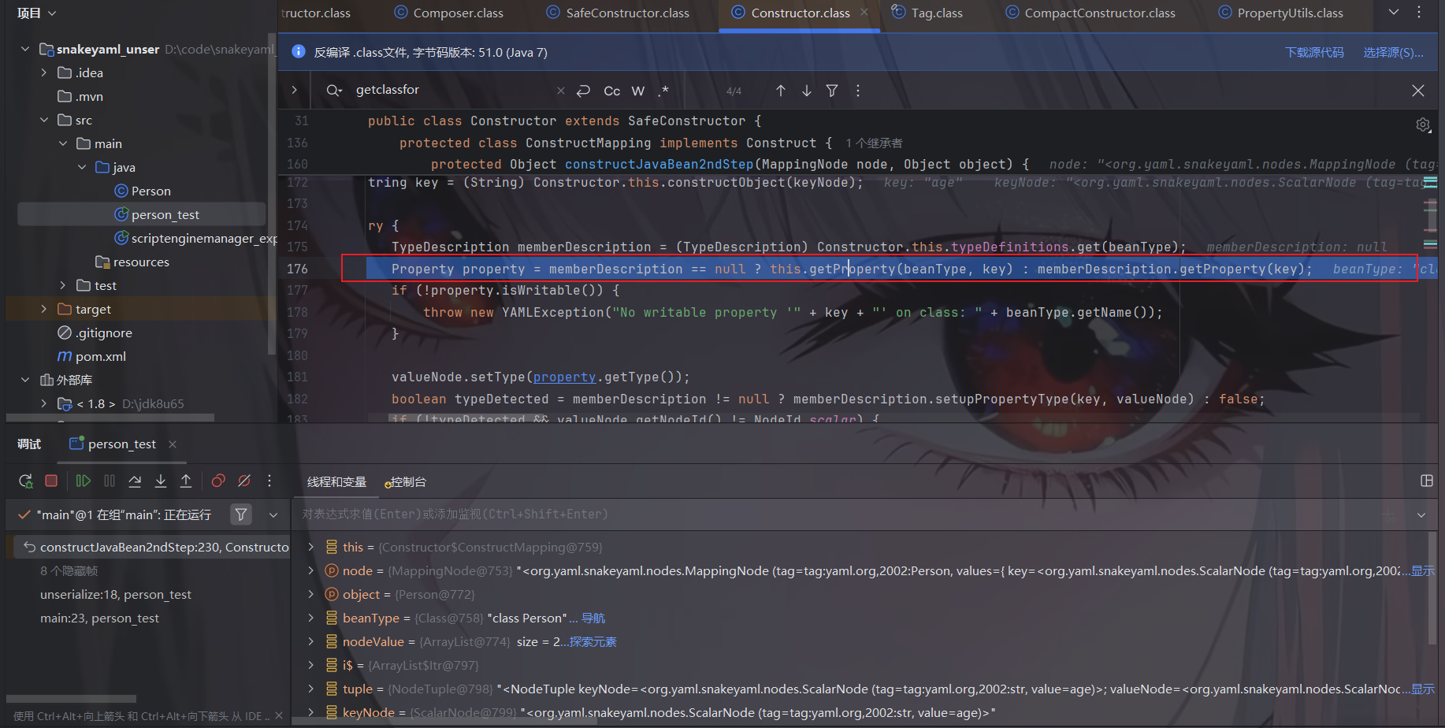The height and width of the screenshot is (728, 1445).
Task: Expand the < 1.8 > JDK library
Action: coord(44,403)
